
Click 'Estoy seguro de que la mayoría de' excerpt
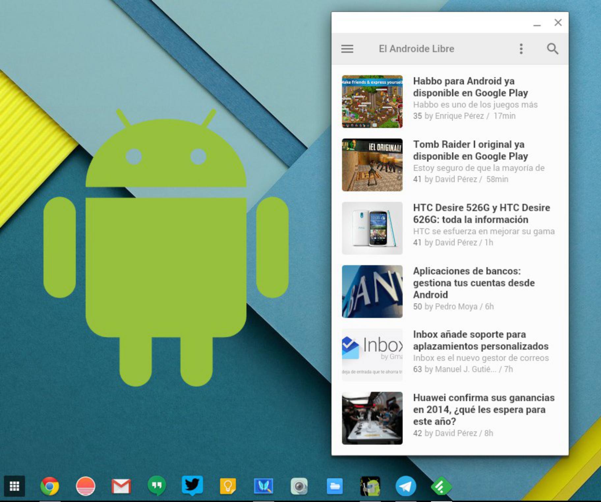click(x=479, y=168)
